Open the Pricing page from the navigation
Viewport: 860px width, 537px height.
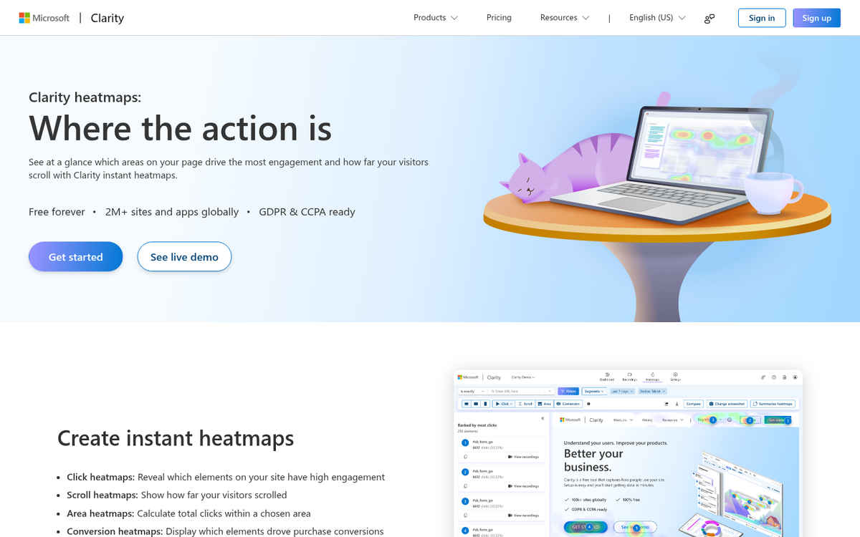pos(499,17)
